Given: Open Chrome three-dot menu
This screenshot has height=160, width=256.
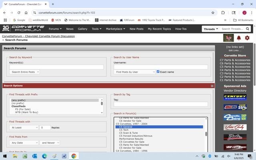Looking at the screenshot, I should [x=252, y=13].
